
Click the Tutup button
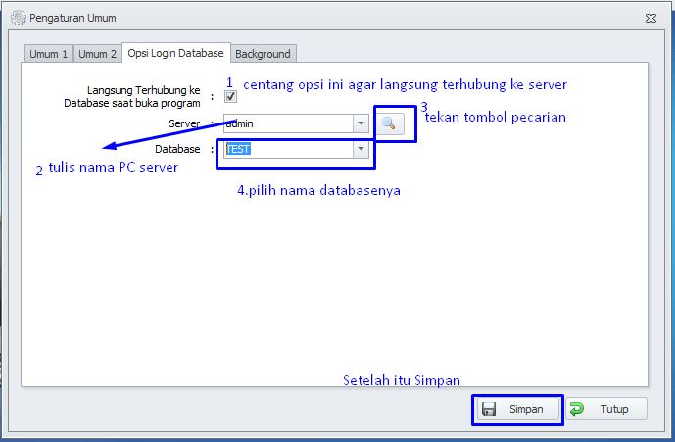point(606,409)
